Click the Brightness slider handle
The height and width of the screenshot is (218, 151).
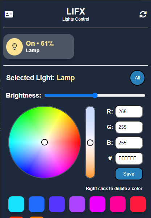pos(95,95)
